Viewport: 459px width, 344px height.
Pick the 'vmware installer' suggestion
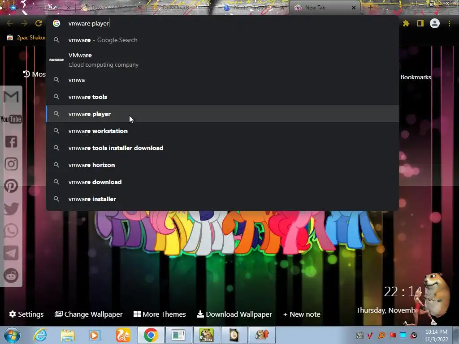[x=222, y=199]
